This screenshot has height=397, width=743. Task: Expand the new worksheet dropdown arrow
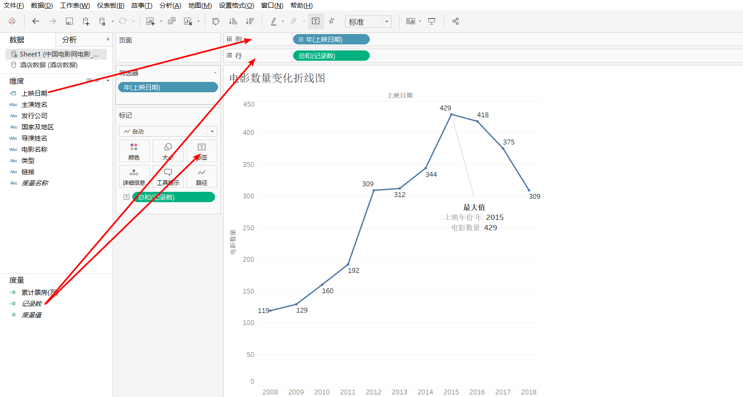[x=161, y=21]
